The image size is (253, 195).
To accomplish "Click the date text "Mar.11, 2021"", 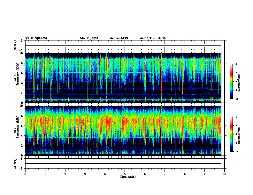I will [89, 38].
